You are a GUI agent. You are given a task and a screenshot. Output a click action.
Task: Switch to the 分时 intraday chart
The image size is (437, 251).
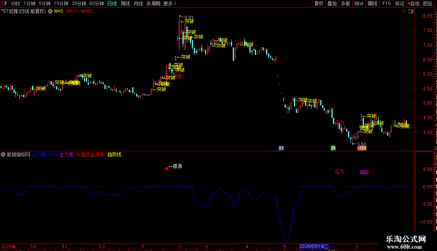click(x=15, y=3)
